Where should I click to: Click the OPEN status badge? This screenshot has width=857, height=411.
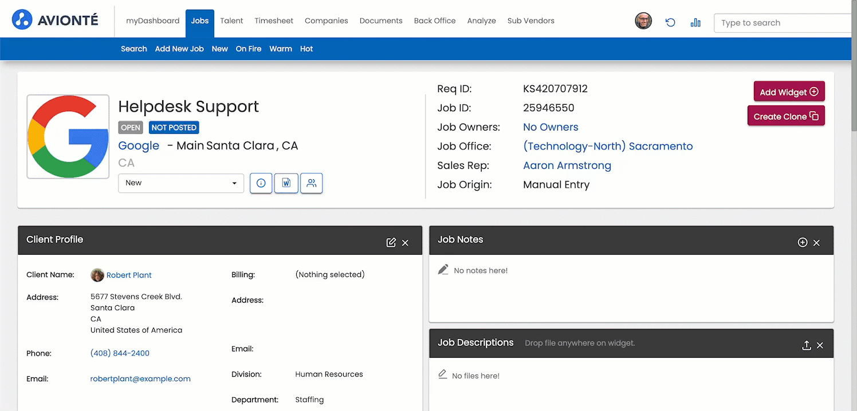(x=131, y=128)
